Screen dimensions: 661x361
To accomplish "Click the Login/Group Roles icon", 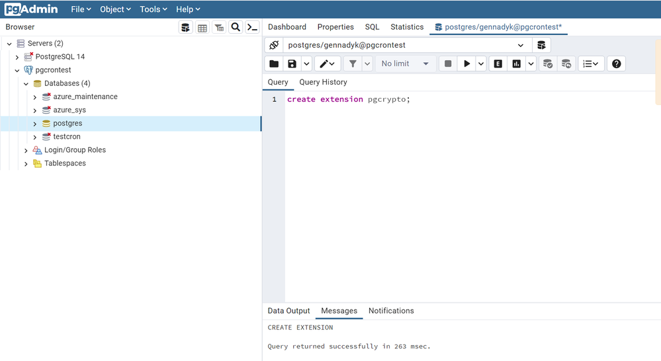I will (x=37, y=150).
